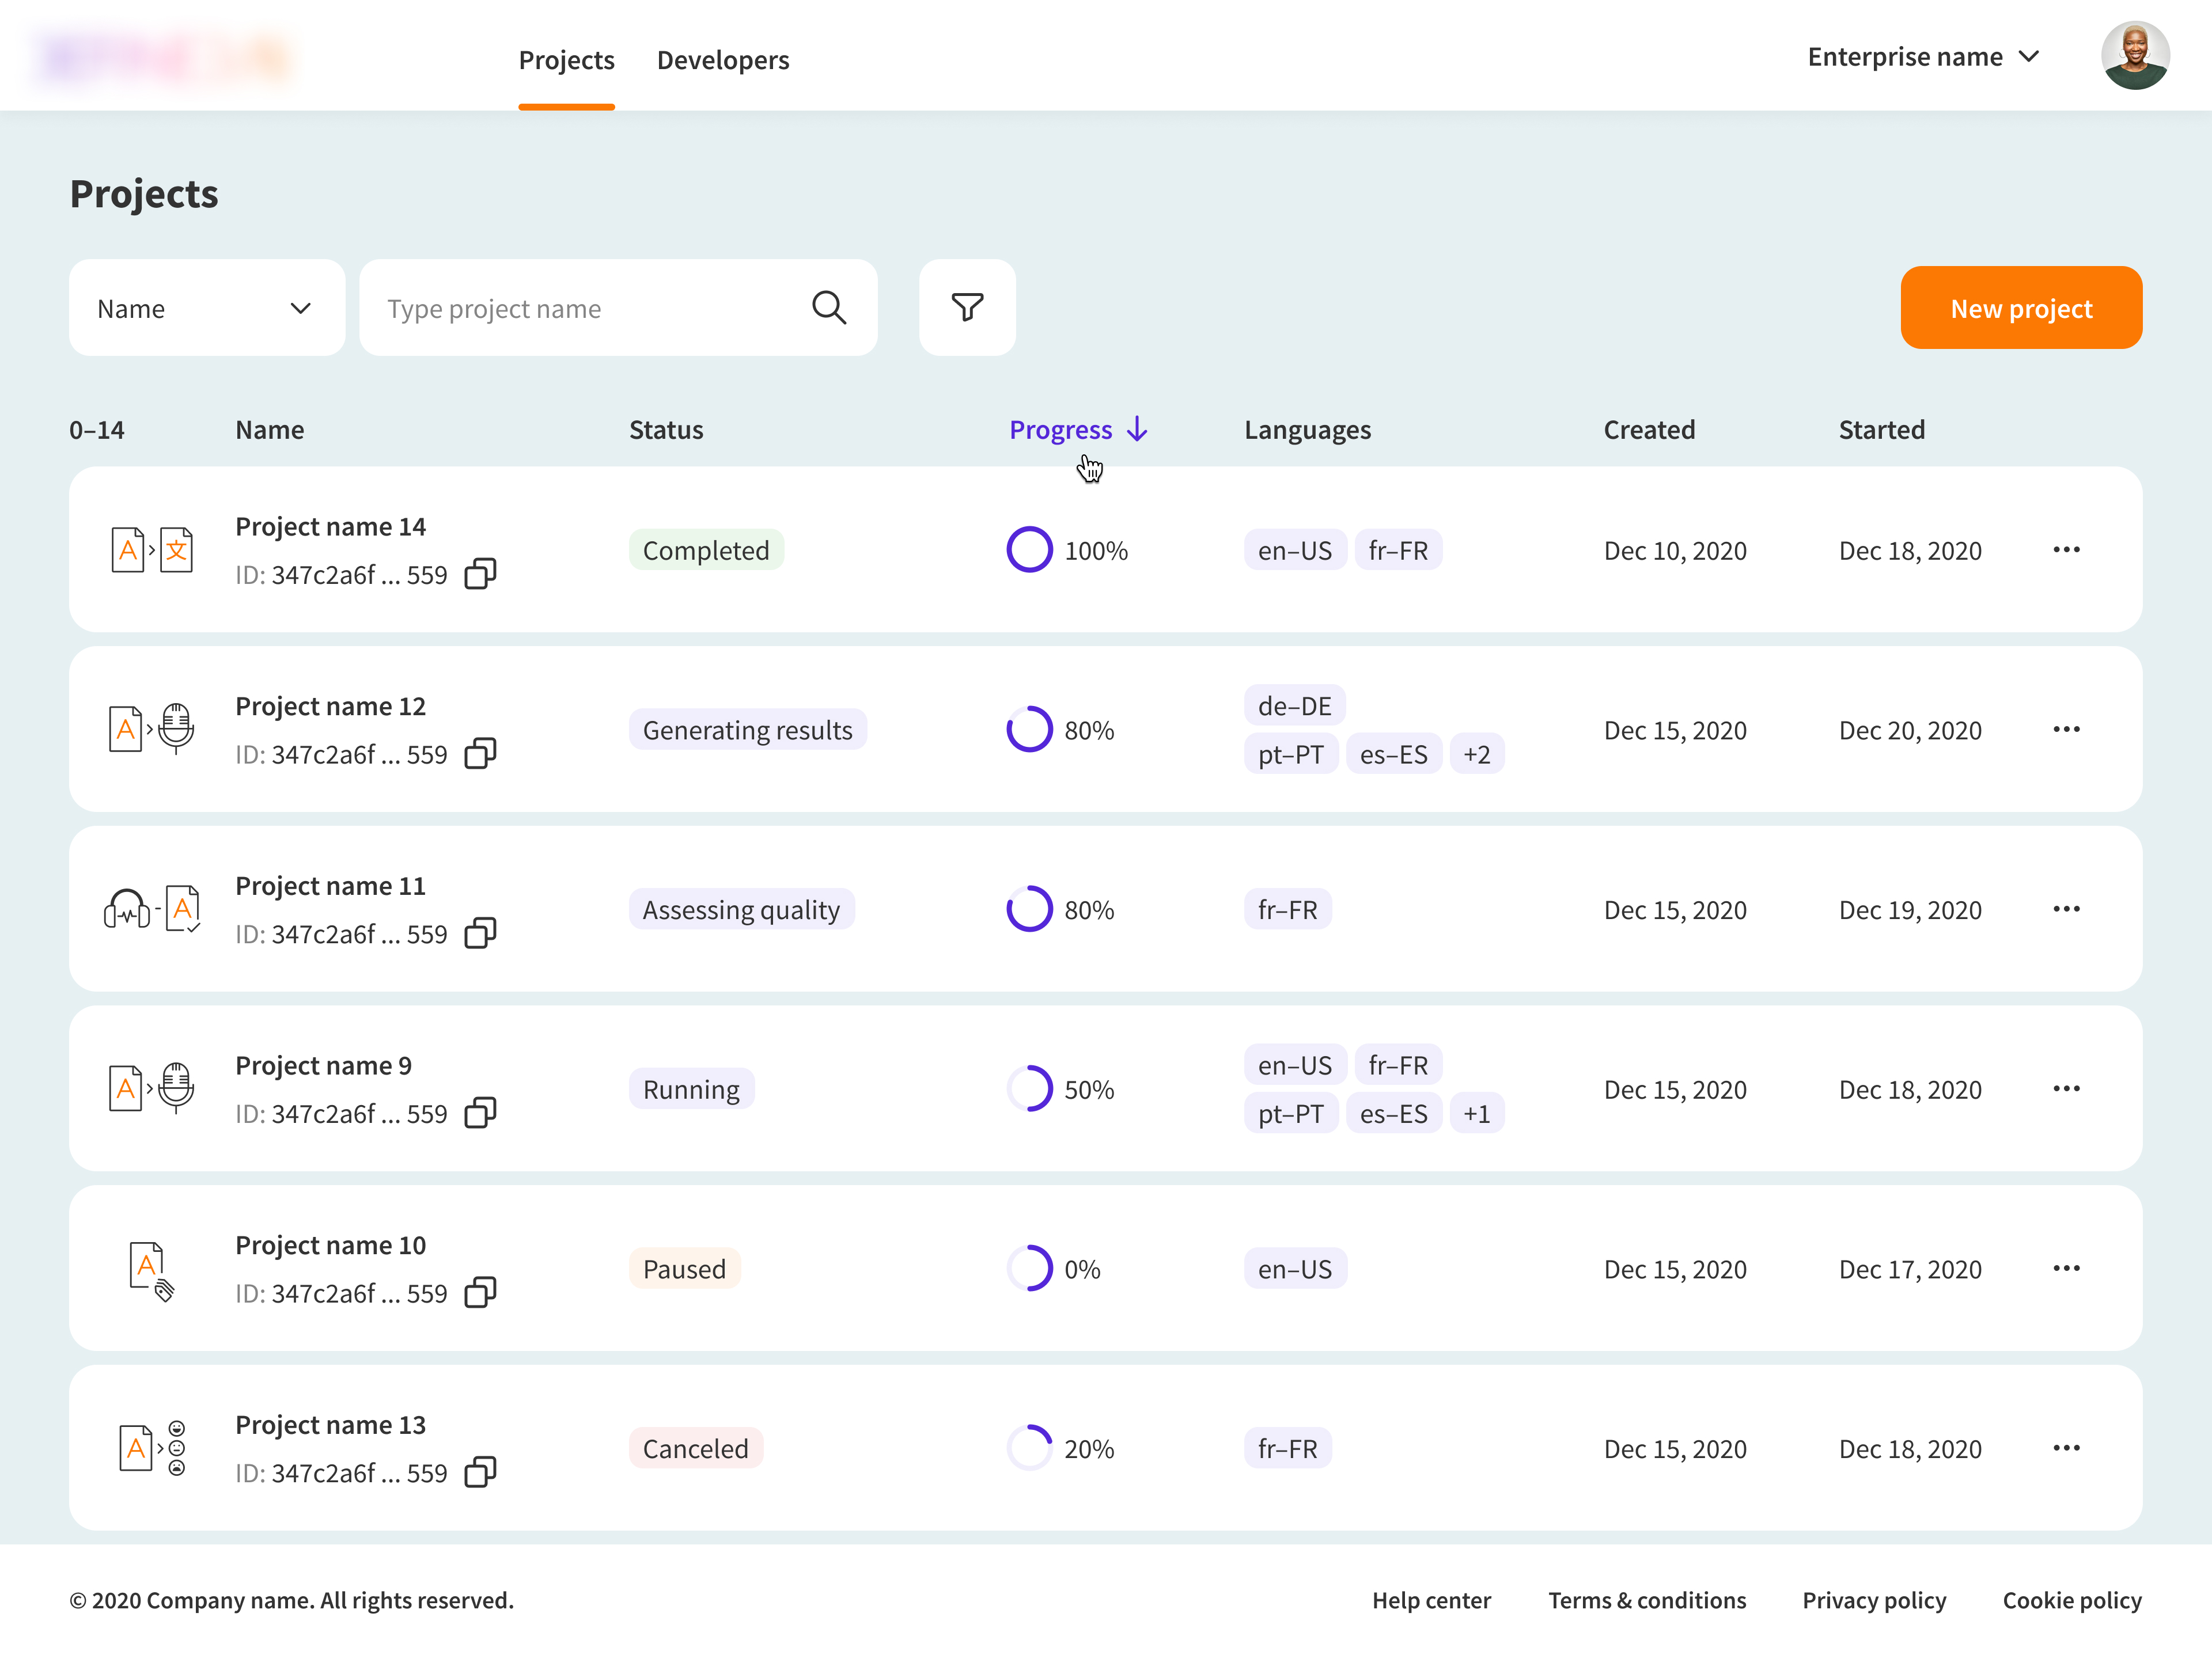The height and width of the screenshot is (1655, 2212).
Task: Click the translation icon of Project name 14
Action: pyautogui.click(x=152, y=550)
